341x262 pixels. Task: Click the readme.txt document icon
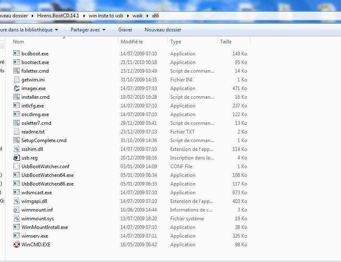pos(17,132)
